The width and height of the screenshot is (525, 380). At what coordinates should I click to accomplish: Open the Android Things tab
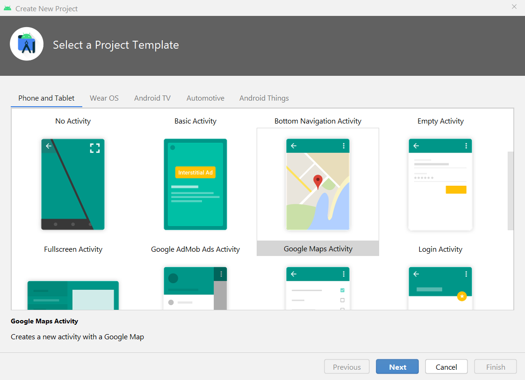(264, 98)
